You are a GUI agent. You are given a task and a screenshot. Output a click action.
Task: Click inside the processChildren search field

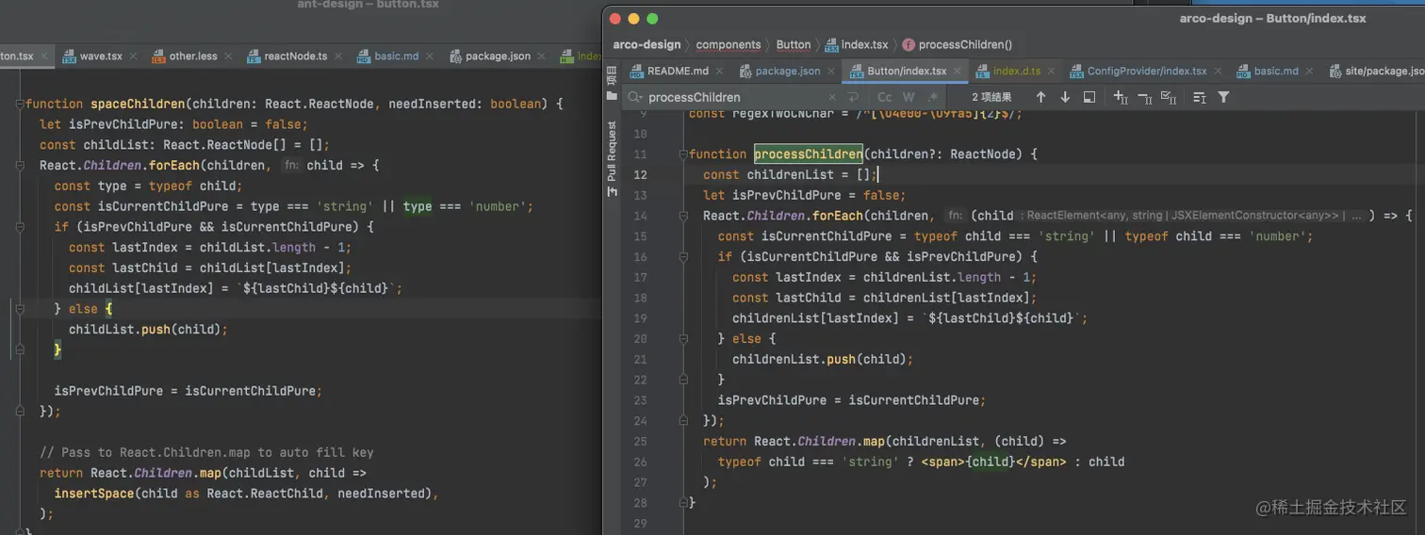click(735, 97)
